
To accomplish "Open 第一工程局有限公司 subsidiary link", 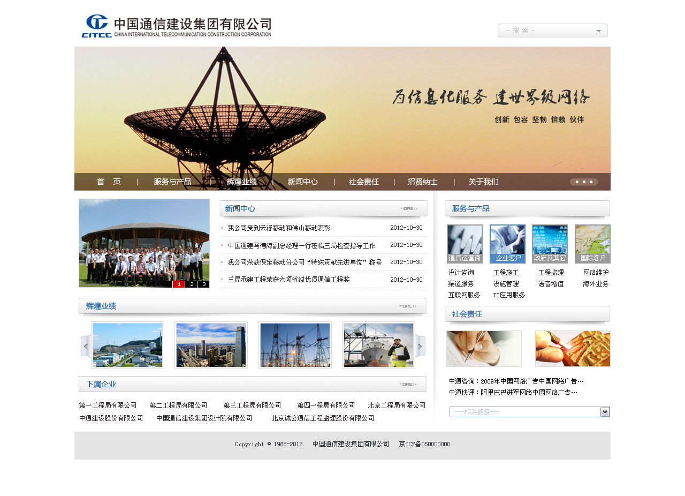I will coord(108,405).
